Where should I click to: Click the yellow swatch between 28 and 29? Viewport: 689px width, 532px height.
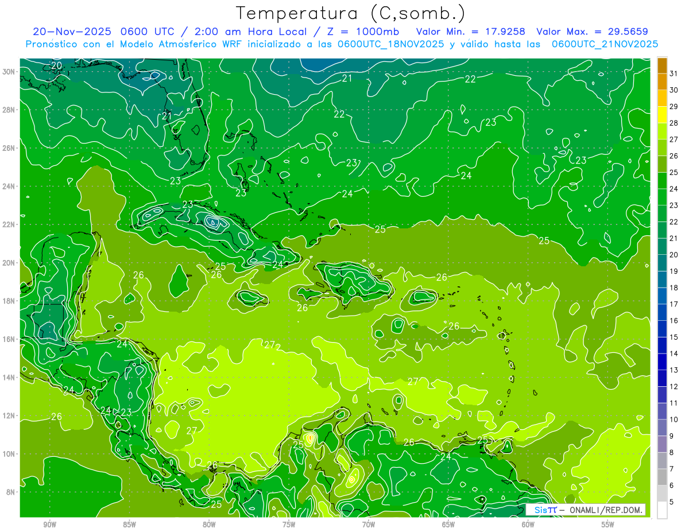click(662, 115)
